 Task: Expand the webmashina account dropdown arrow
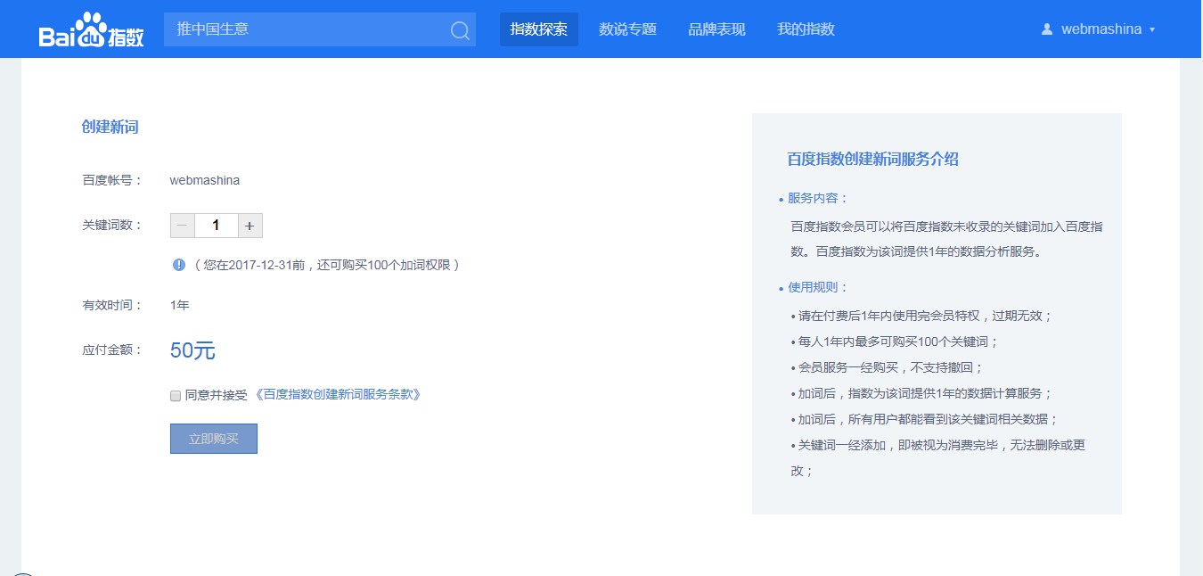click(1152, 30)
